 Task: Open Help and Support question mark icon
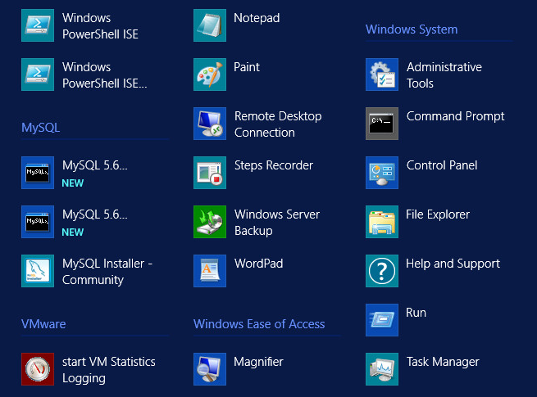coord(382,271)
